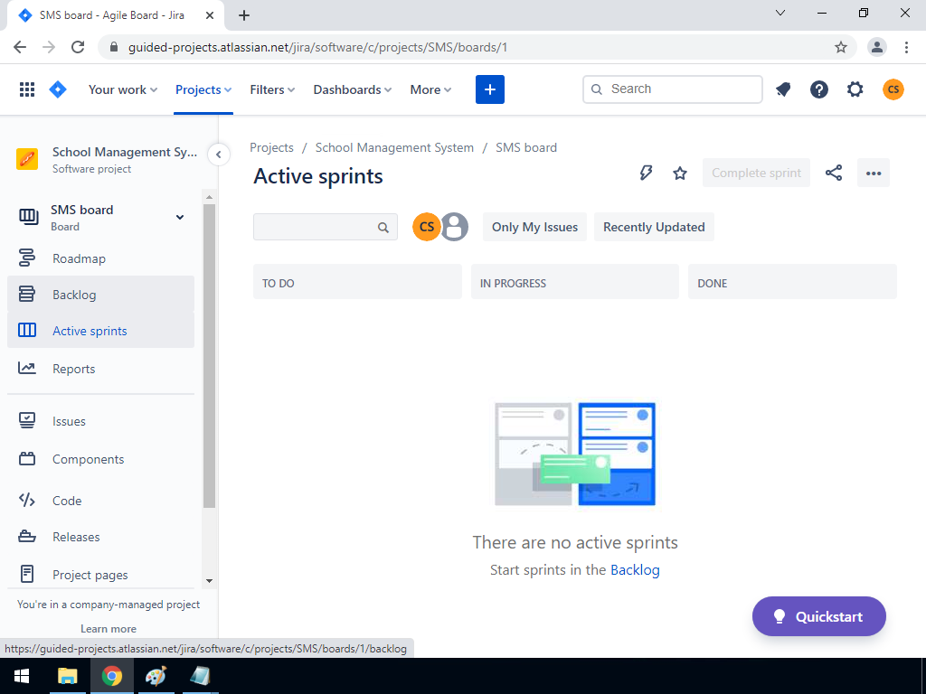Click the Complete sprint button
Screen dimensions: 926x694
pos(756,173)
